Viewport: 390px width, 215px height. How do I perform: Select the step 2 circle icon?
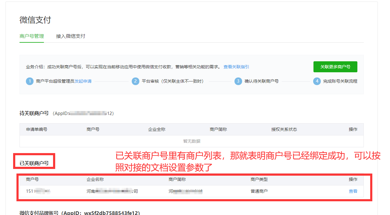[x=135, y=81]
